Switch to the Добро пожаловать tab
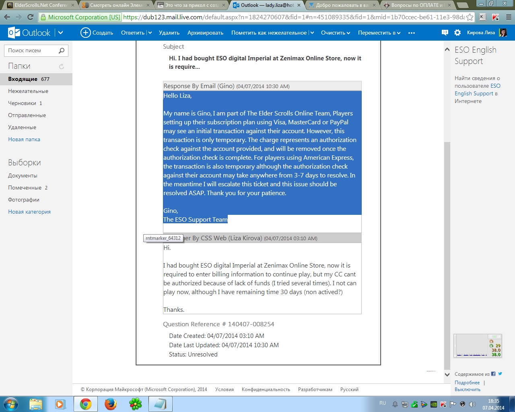 click(341, 5)
